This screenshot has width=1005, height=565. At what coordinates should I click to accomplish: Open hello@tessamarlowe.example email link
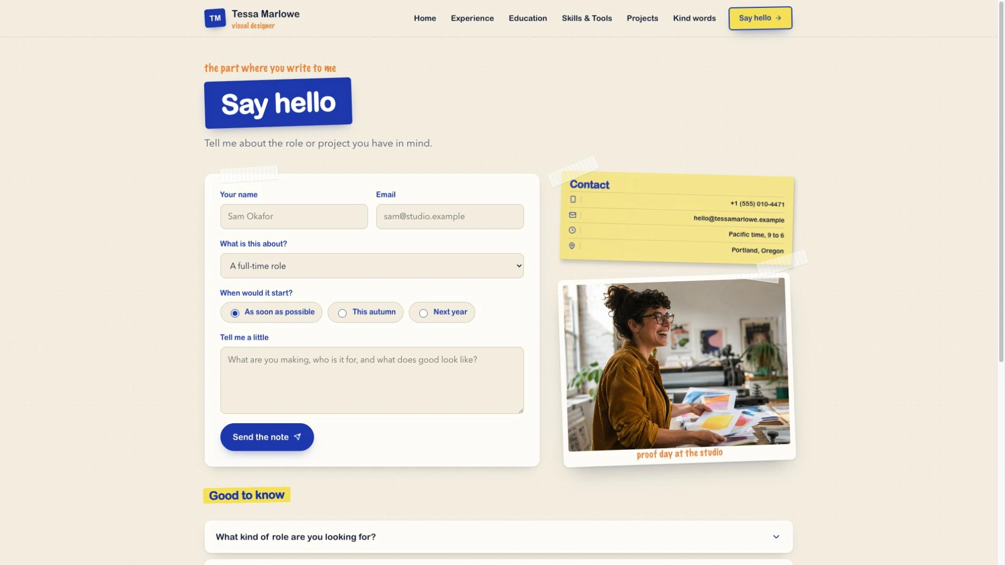click(x=739, y=219)
